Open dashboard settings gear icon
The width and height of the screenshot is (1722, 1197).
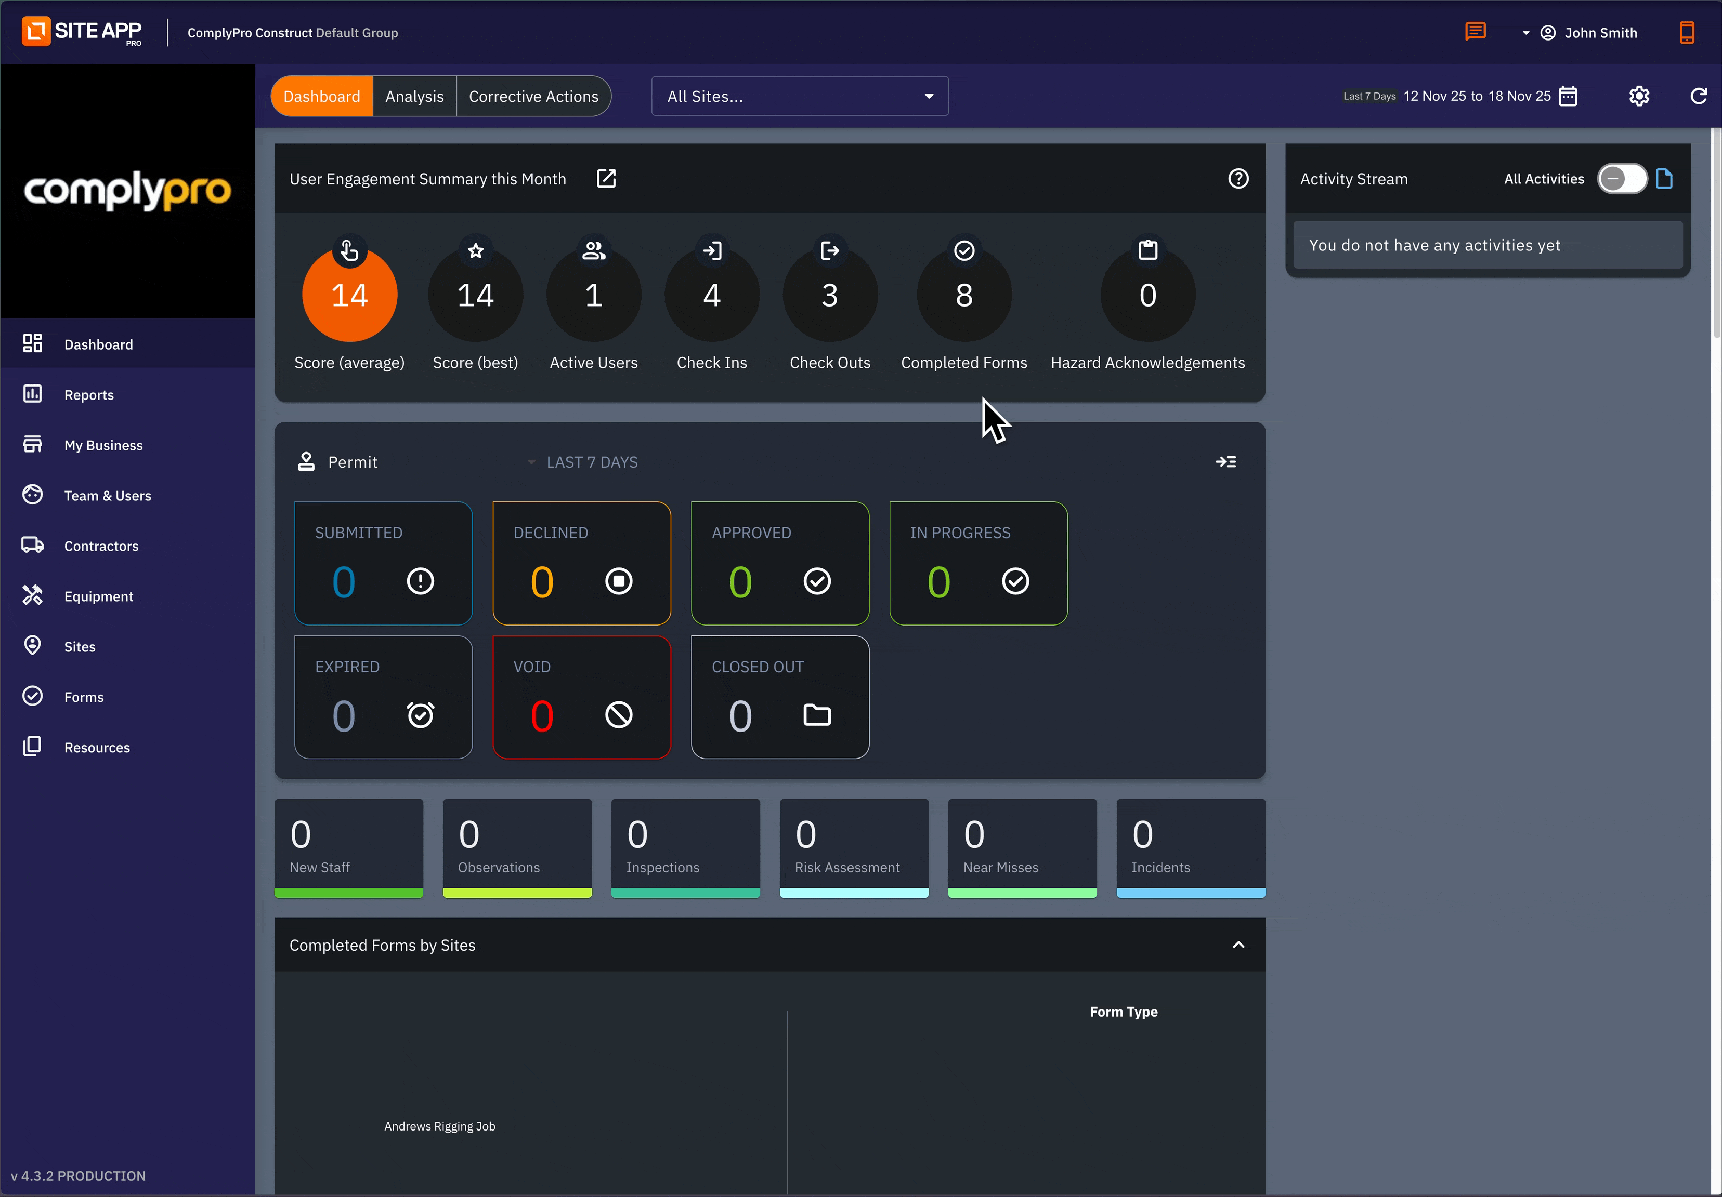[1639, 96]
